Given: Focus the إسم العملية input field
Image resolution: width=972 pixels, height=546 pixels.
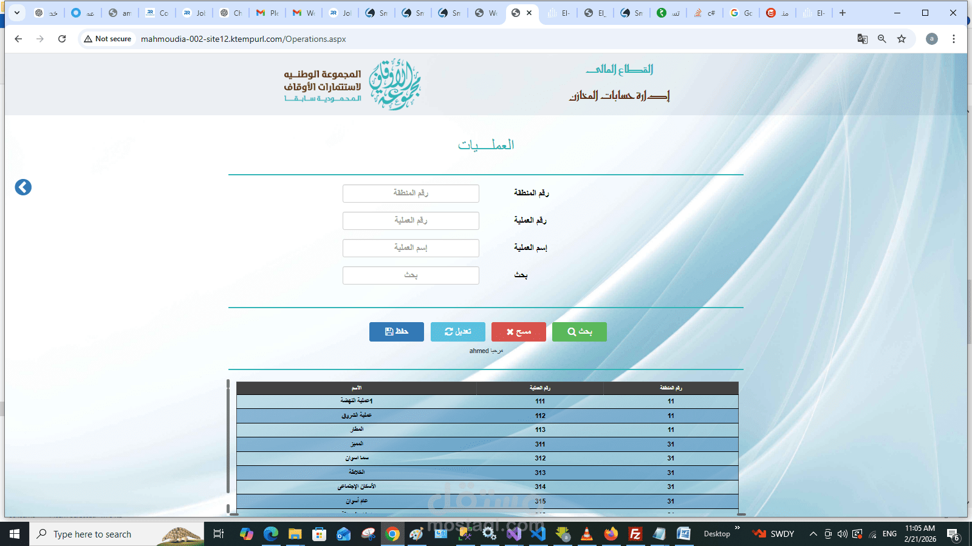Looking at the screenshot, I should (x=411, y=248).
